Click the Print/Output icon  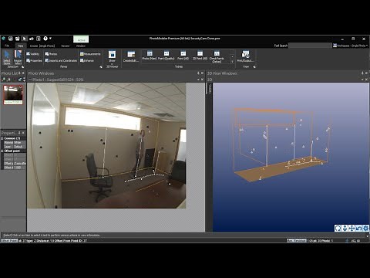pos(245,56)
